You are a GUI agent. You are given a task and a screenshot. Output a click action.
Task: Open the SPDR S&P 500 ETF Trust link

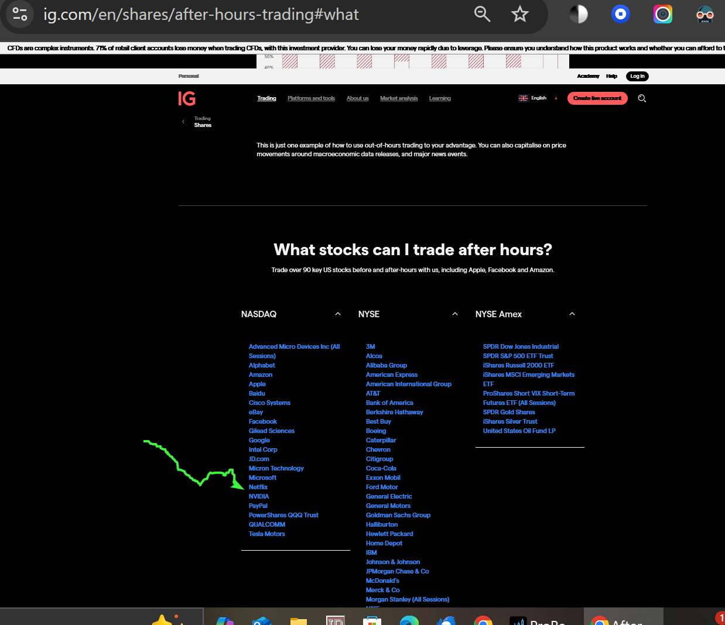click(518, 356)
